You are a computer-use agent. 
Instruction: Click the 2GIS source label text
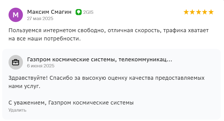[x=88, y=12]
